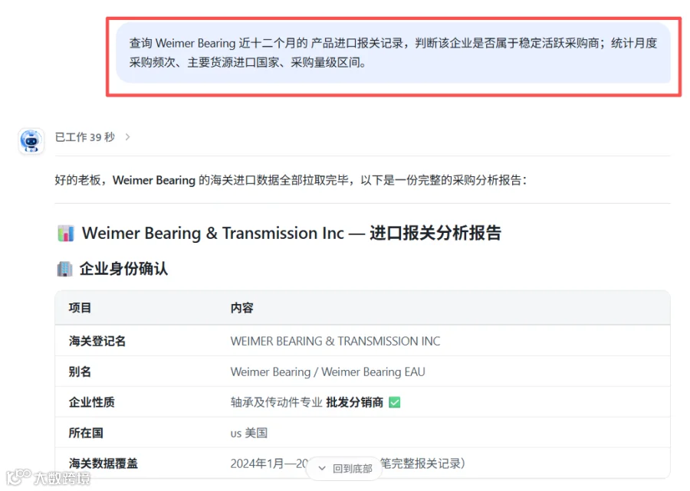
Task: Click the 内容 column header
Action: [242, 308]
